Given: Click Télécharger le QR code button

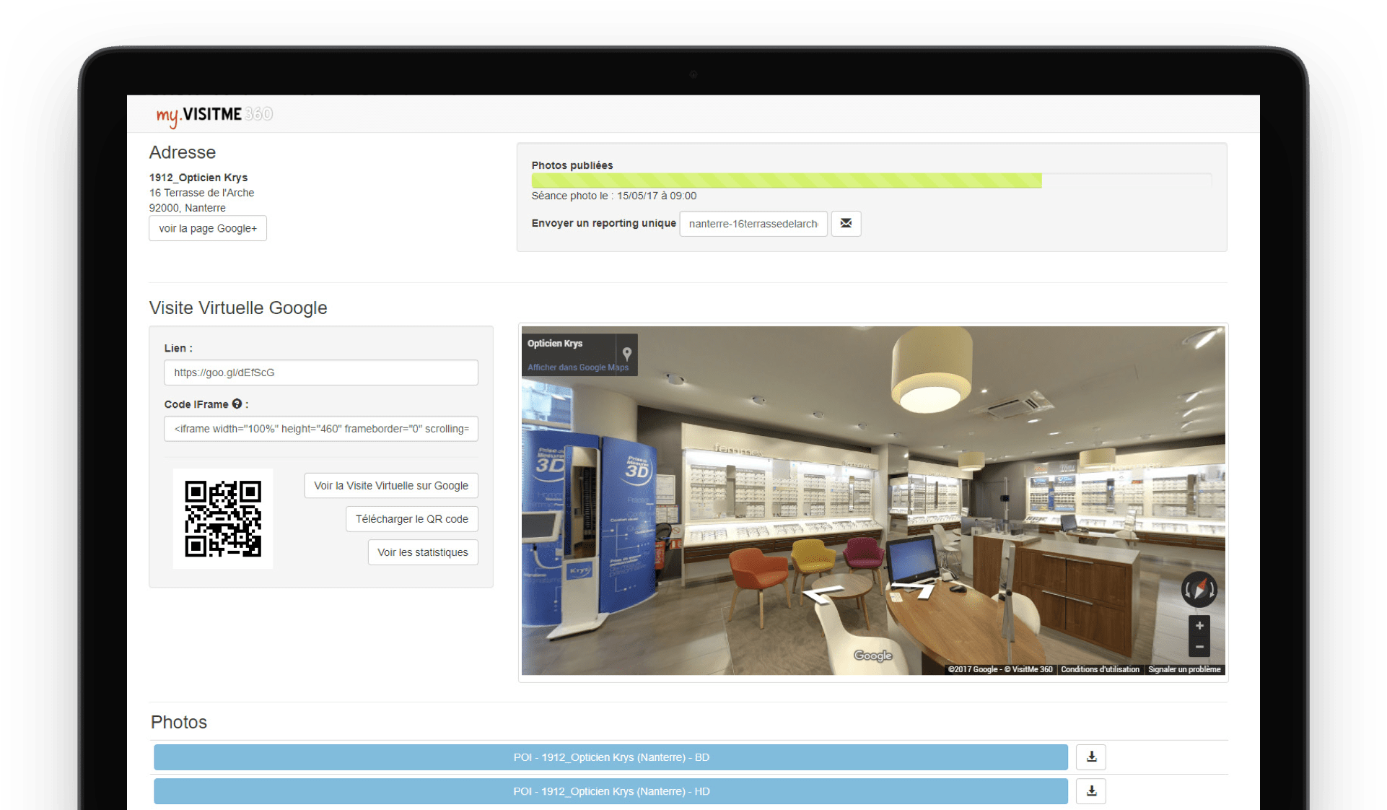Looking at the screenshot, I should tap(411, 519).
